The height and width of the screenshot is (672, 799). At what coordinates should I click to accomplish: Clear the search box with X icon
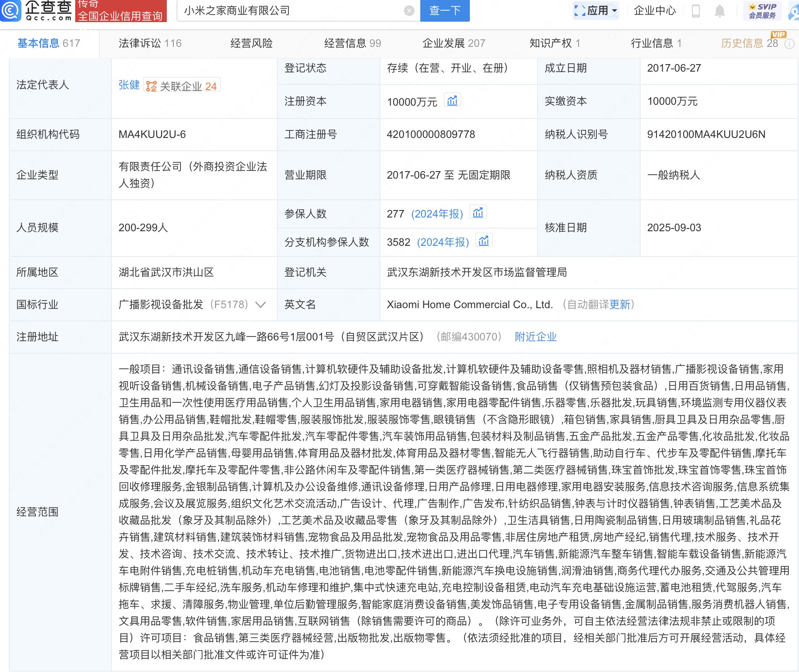pyautogui.click(x=409, y=11)
